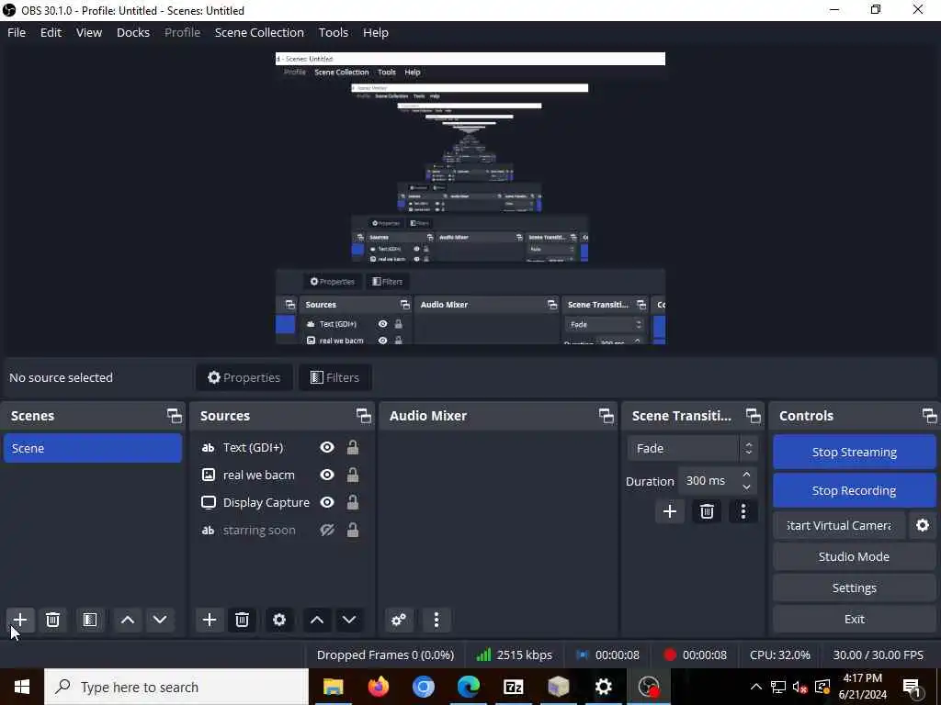
Task: Open the Tools menu
Action: (333, 32)
